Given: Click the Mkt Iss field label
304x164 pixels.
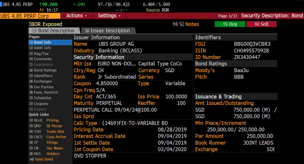Looking at the screenshot, I should pos(82,64).
